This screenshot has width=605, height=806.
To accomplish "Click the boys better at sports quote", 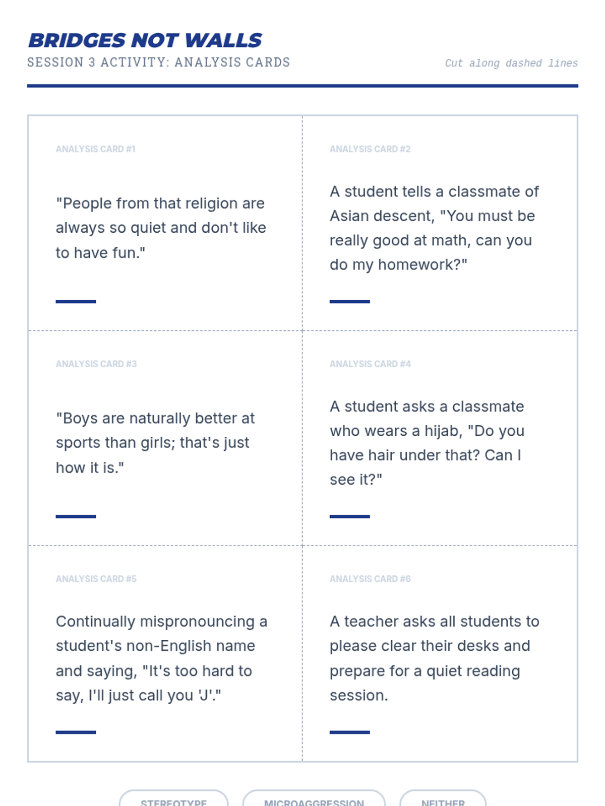I will click(x=155, y=443).
